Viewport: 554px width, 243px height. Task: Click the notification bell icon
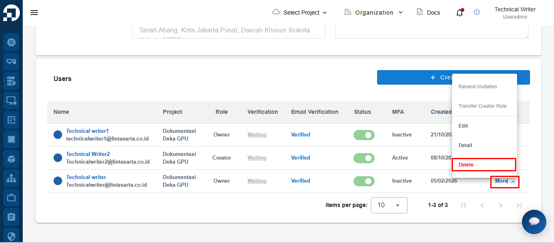click(459, 13)
